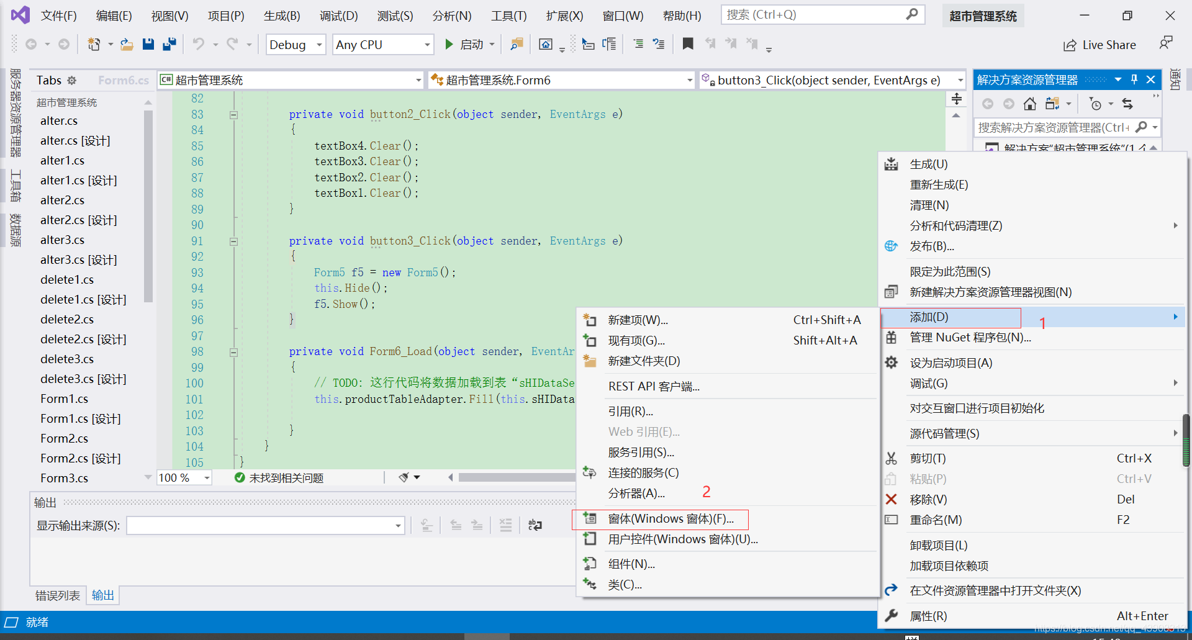
Task: Click the split editor icon above scrollbar
Action: (957, 99)
